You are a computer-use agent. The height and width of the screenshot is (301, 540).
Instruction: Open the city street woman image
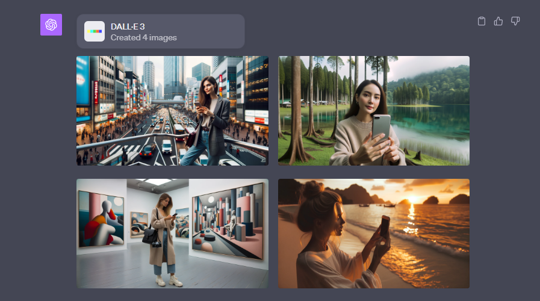click(x=172, y=111)
